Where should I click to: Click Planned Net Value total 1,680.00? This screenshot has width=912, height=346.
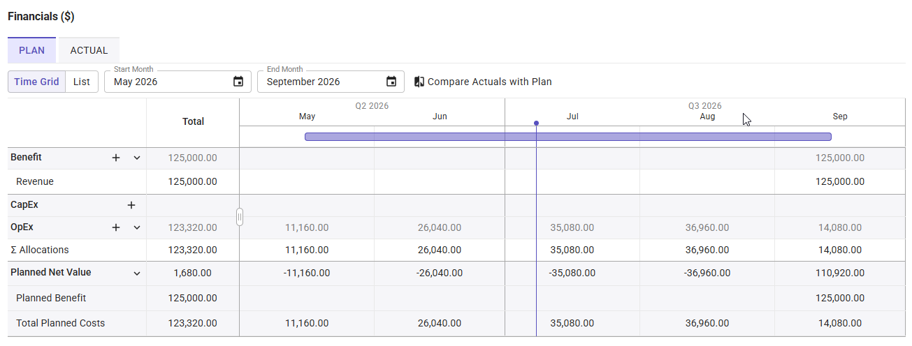[192, 273]
